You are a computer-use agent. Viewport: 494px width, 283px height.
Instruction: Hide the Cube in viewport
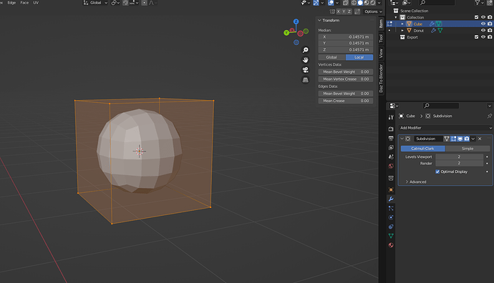[x=483, y=24]
